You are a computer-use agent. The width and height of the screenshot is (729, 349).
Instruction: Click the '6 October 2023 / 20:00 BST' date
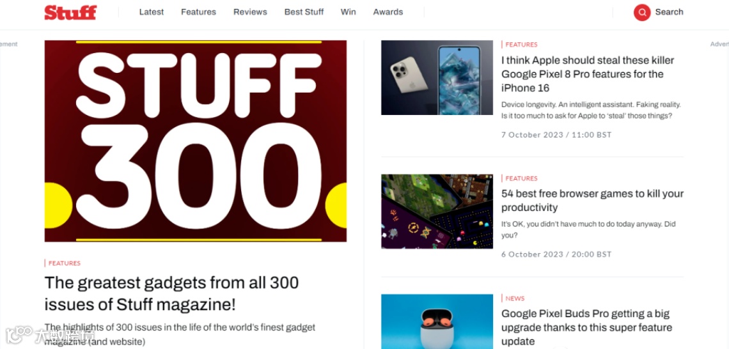(x=556, y=254)
